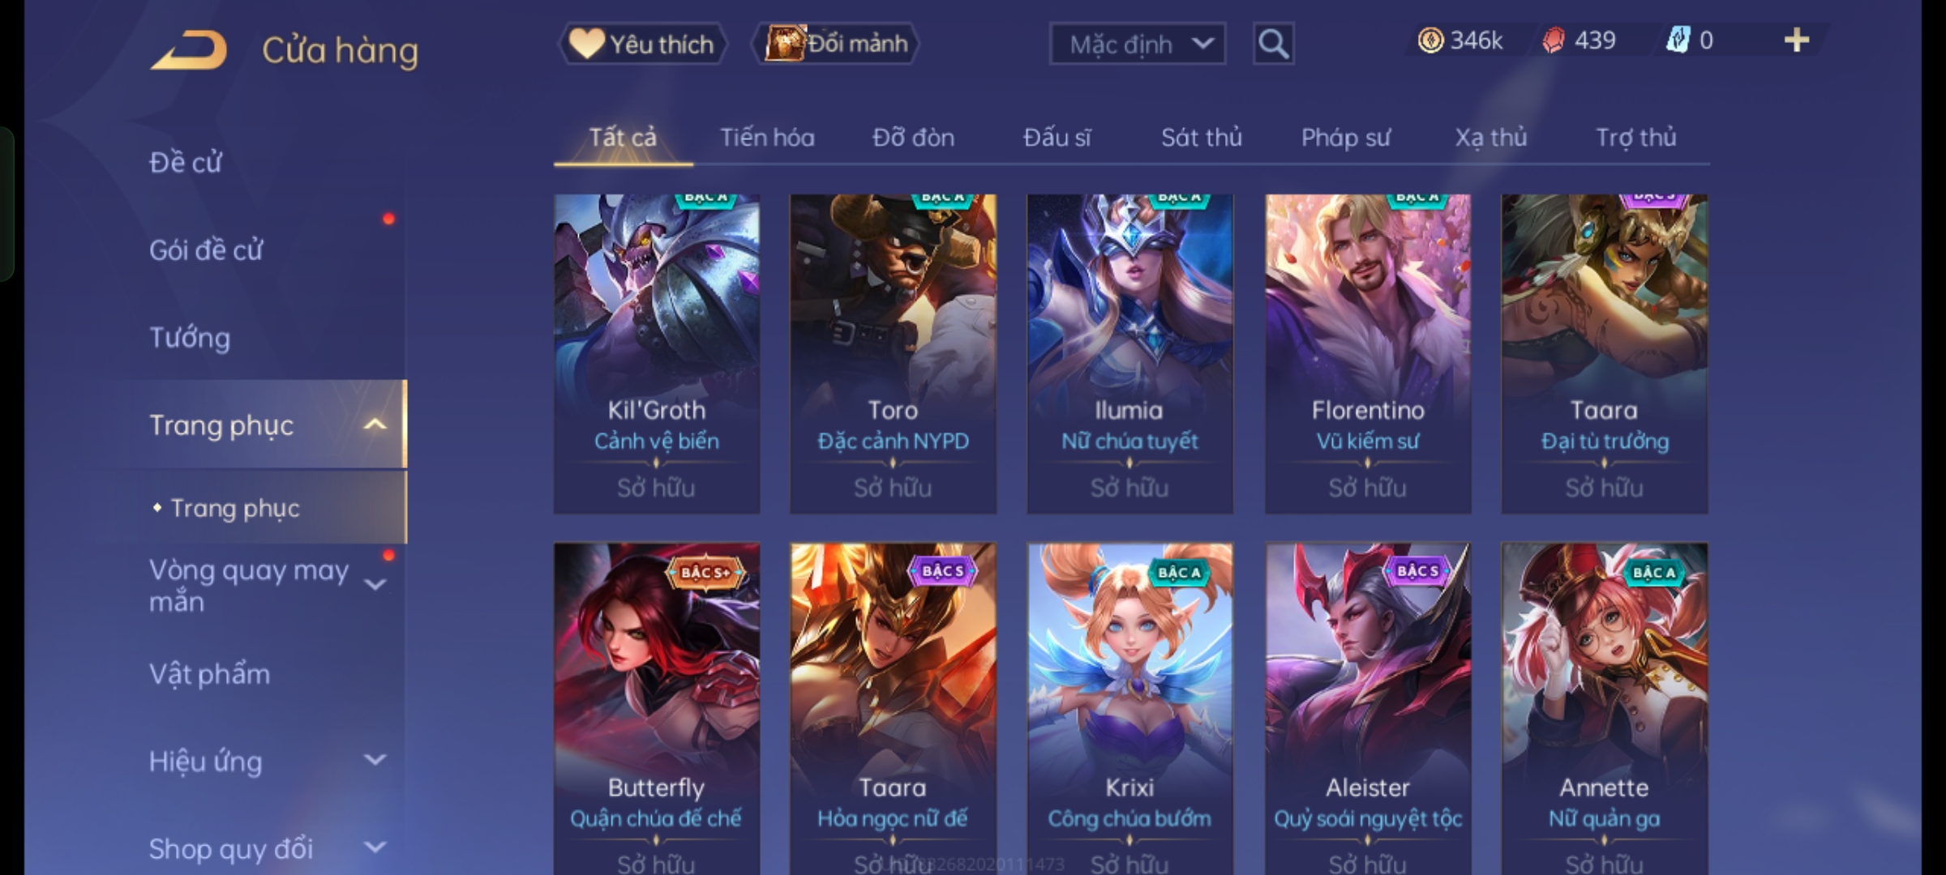The width and height of the screenshot is (1946, 875).
Task: Select the Tiến hóa tab
Action: pos(767,138)
